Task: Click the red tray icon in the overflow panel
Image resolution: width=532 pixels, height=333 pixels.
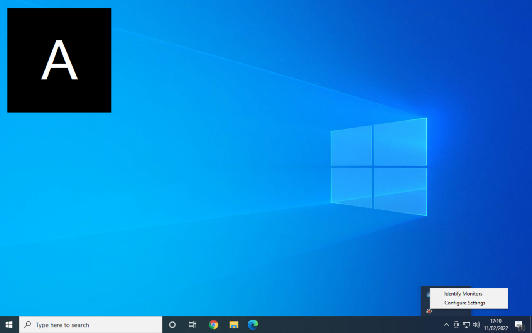Action: point(429,311)
